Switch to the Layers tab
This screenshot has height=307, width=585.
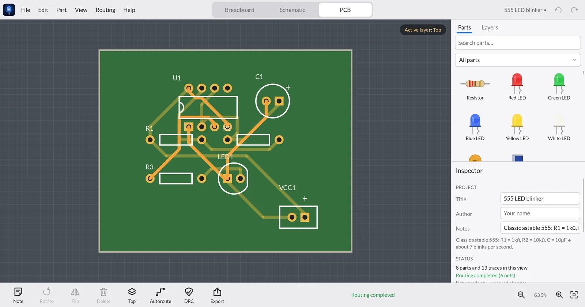tap(490, 27)
